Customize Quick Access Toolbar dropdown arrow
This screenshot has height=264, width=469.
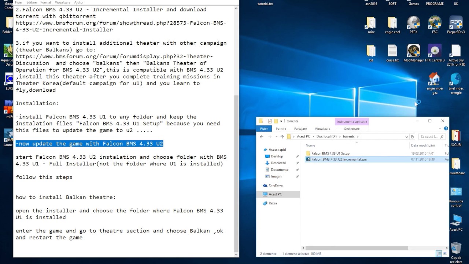coord(281,121)
